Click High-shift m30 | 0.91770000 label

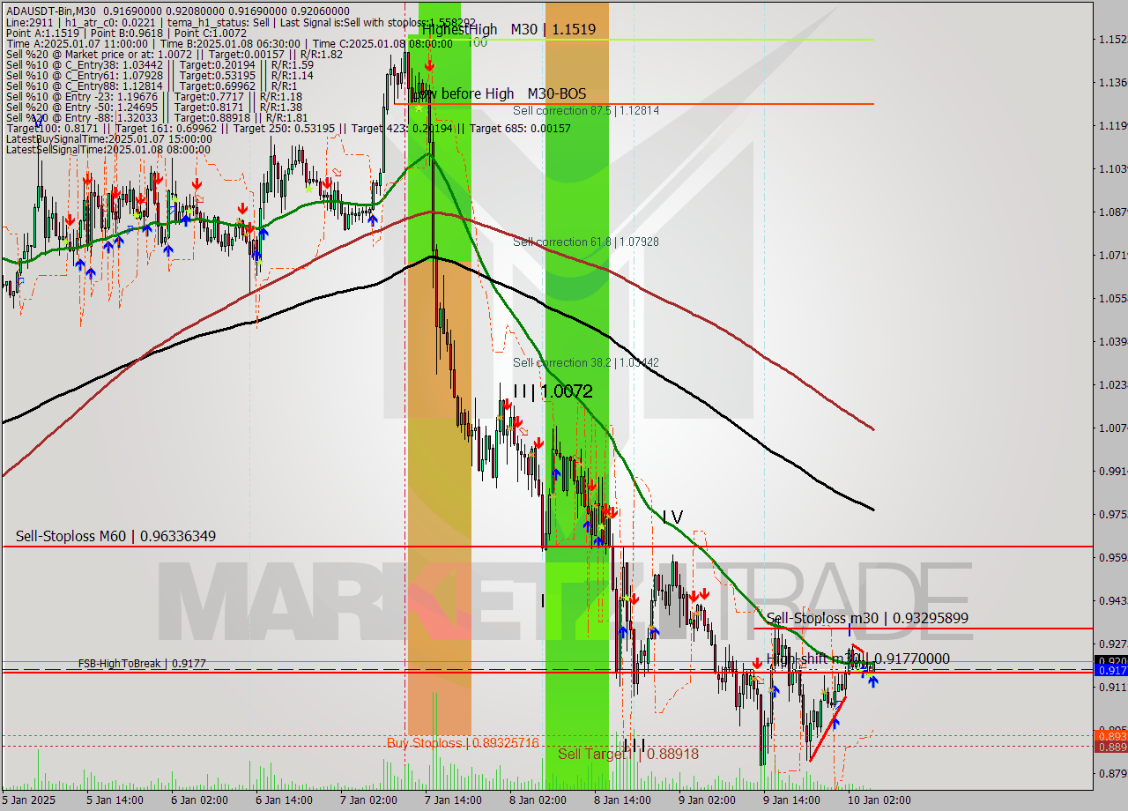[x=858, y=658]
